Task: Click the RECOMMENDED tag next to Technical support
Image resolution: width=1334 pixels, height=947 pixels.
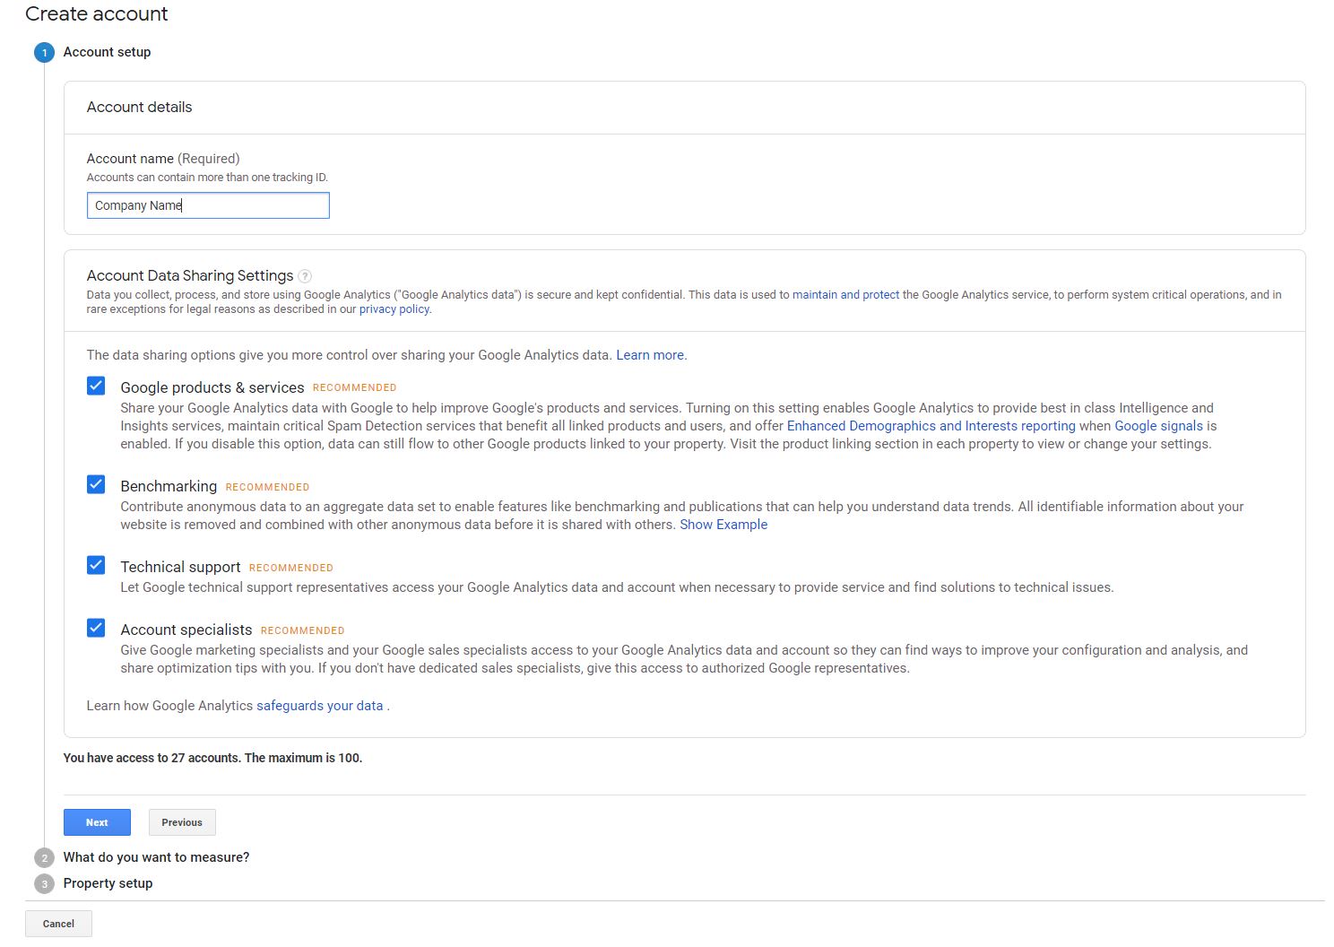Action: tap(291, 568)
